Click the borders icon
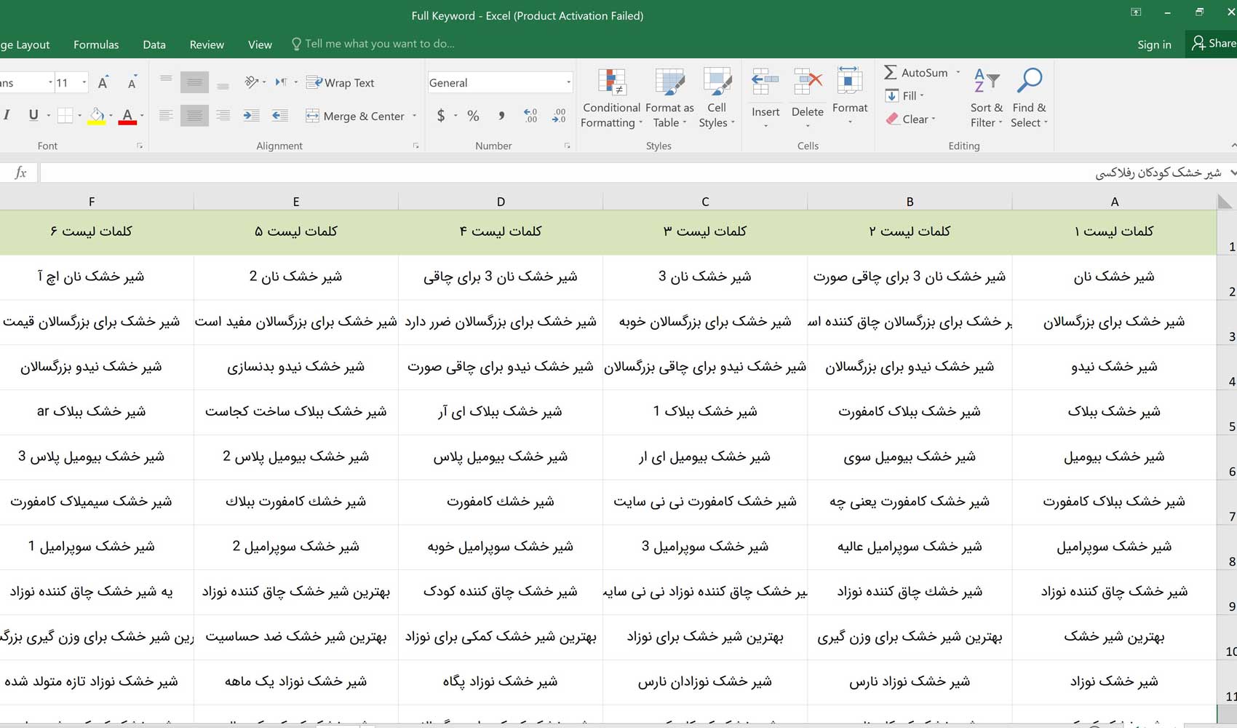 coord(65,115)
